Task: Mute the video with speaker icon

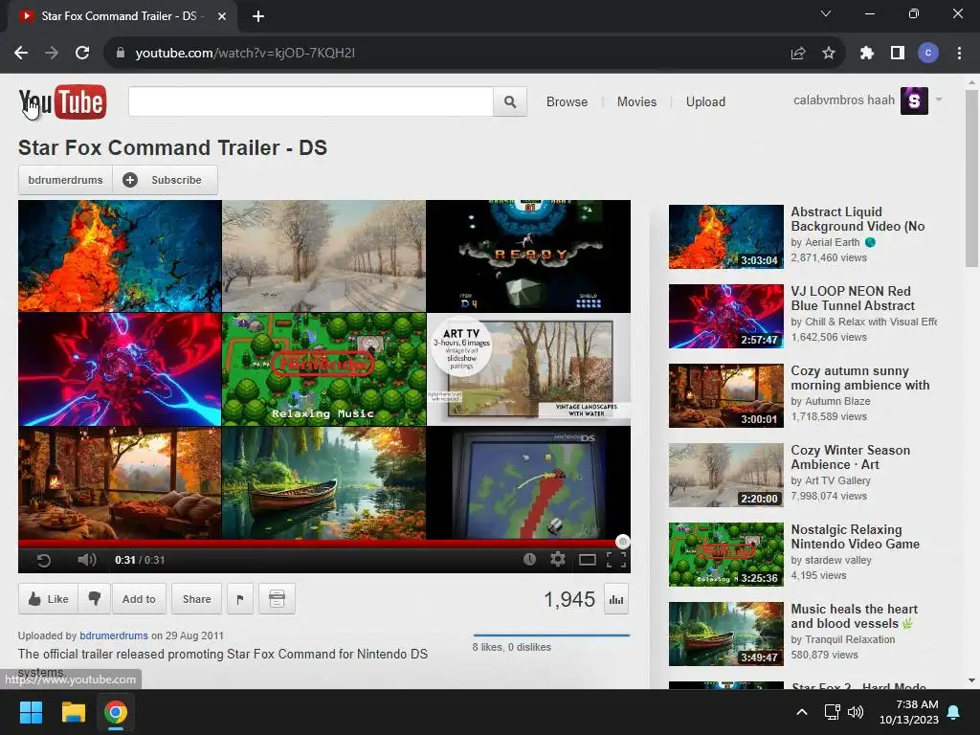Action: point(86,559)
